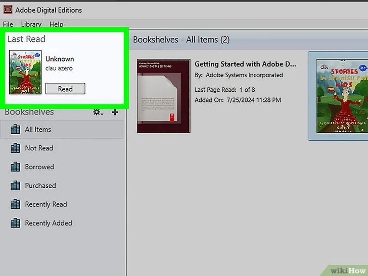The image size is (368, 276).
Task: Select the Borrowed bookshelf
Action: 62,167
